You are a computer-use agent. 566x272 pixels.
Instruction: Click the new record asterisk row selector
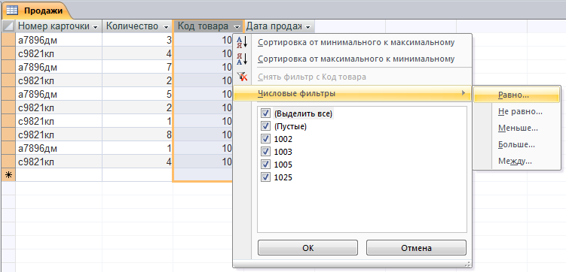click(x=8, y=175)
